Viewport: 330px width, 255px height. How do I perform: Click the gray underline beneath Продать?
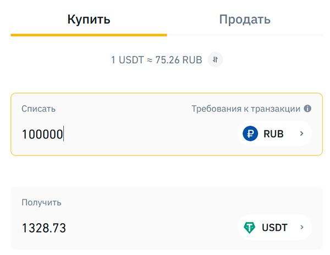pos(245,35)
